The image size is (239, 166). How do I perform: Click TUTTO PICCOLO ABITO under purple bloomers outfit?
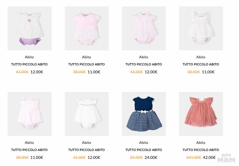[x=29, y=64]
